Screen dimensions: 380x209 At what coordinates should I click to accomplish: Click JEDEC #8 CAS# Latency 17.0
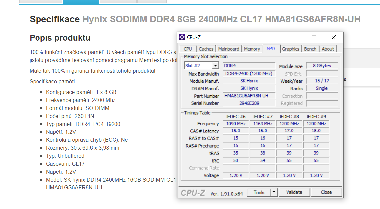(289, 131)
